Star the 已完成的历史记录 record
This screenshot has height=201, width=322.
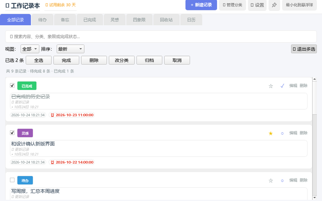tap(270, 86)
